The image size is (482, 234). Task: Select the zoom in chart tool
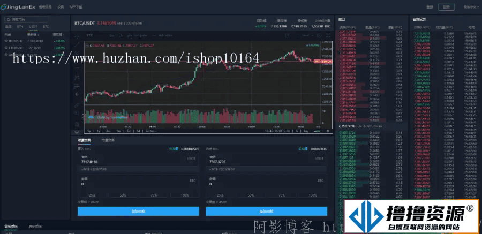pyautogui.click(x=77, y=113)
